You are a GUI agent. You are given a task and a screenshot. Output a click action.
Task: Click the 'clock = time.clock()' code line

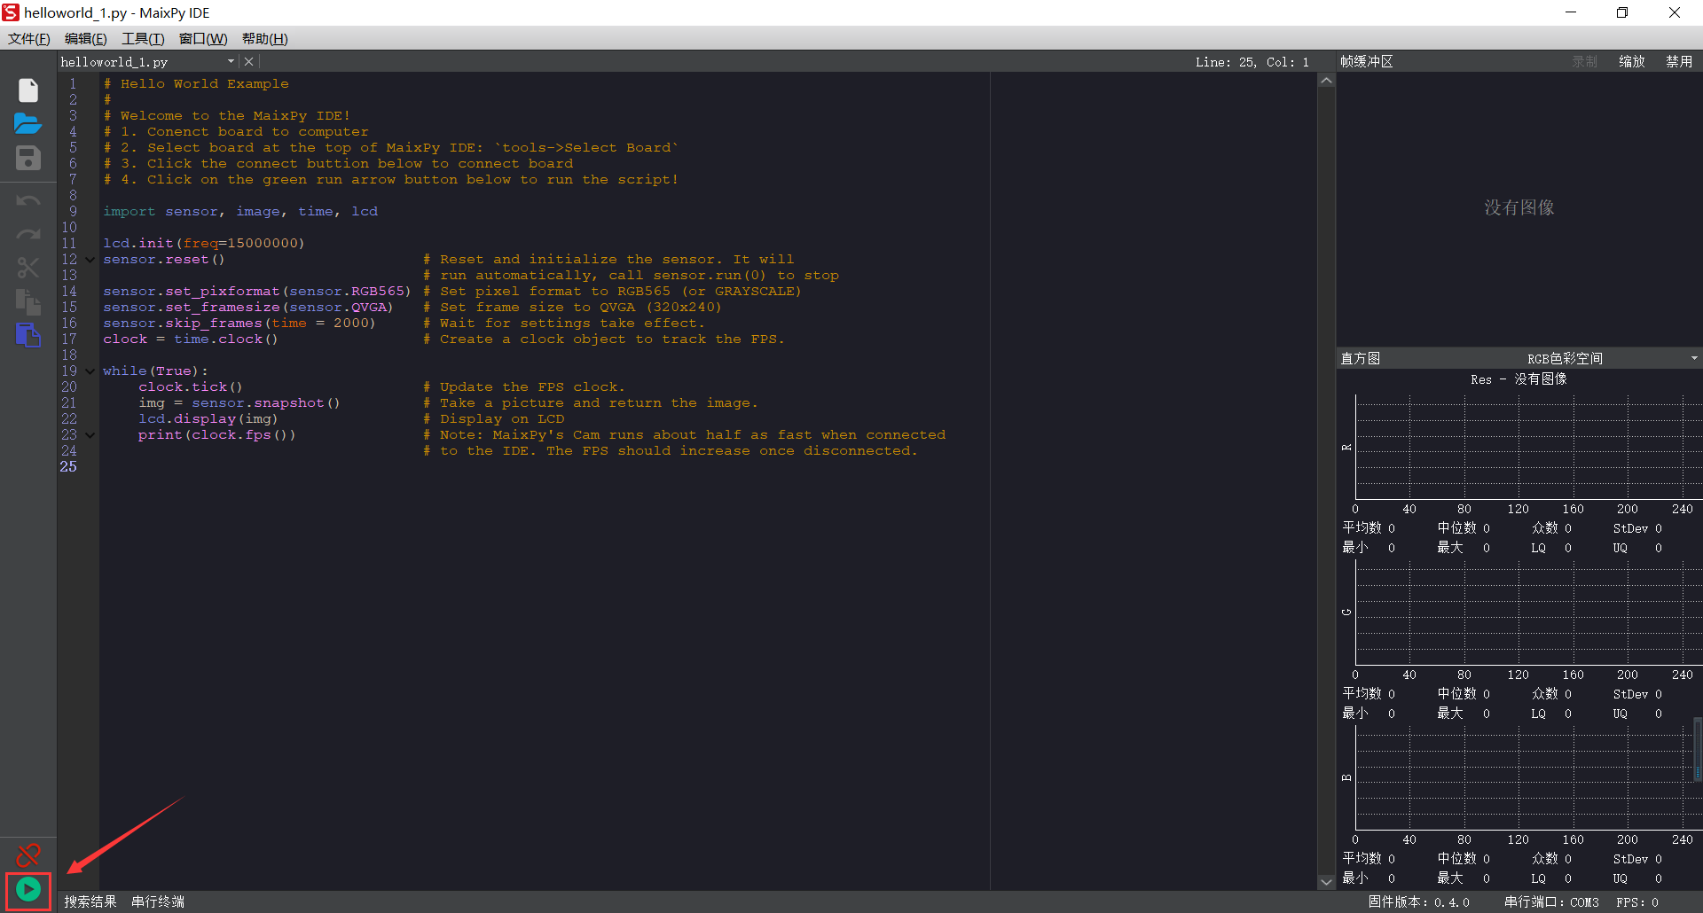(191, 339)
